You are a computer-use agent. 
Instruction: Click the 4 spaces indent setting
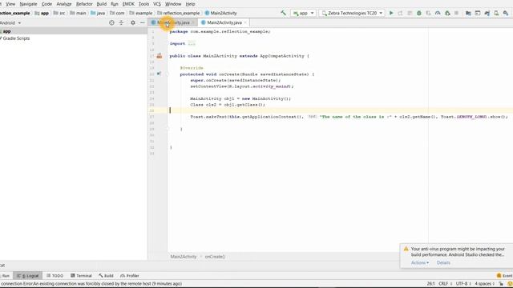[484, 283]
